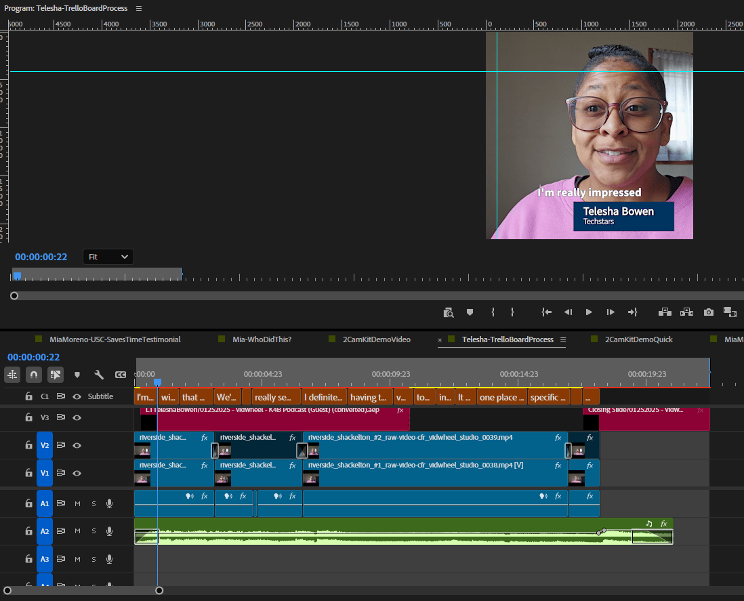Toggle track lock on V2
Viewport: 744px width, 601px height.
click(x=29, y=445)
